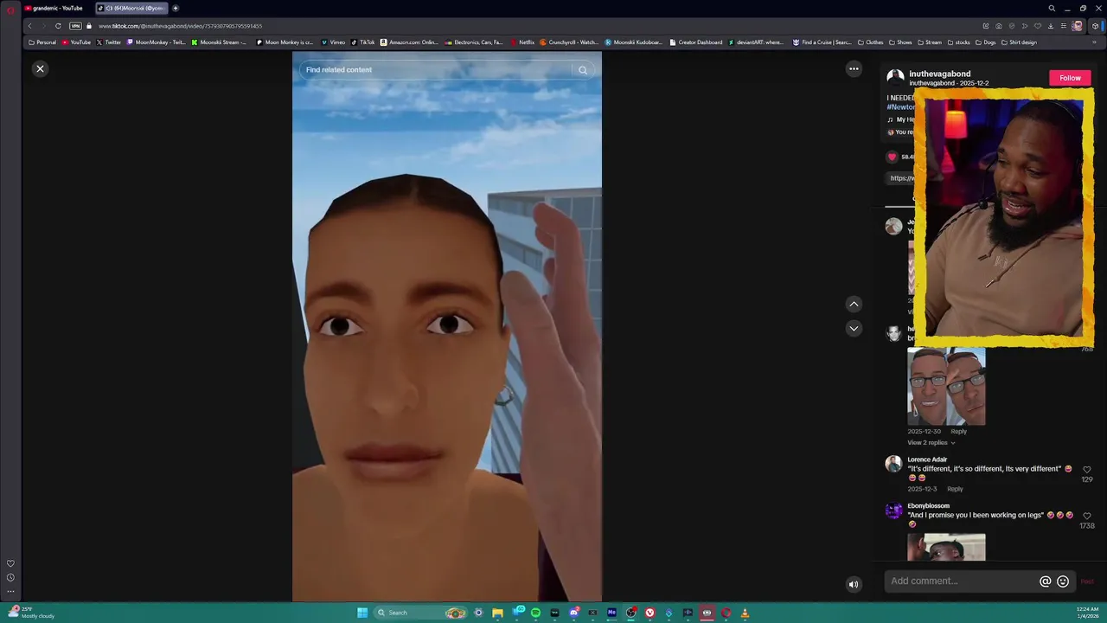
Task: Open Vivaldi from the taskbar
Action: [x=649, y=613]
